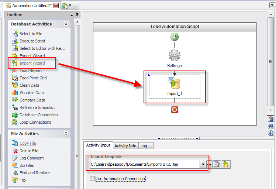Pick the Refresh a Snapshot activity
Viewport: 276px width, 189px height.
(33, 107)
